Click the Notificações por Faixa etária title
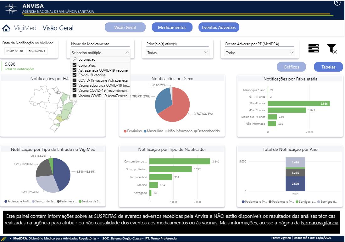345x242 pixels. [290, 79]
